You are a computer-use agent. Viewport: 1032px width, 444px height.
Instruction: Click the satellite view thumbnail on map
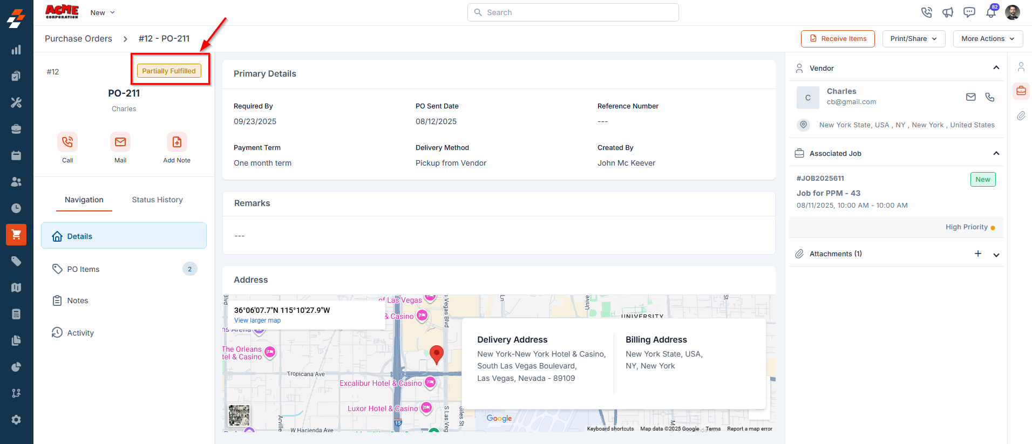[x=239, y=415]
